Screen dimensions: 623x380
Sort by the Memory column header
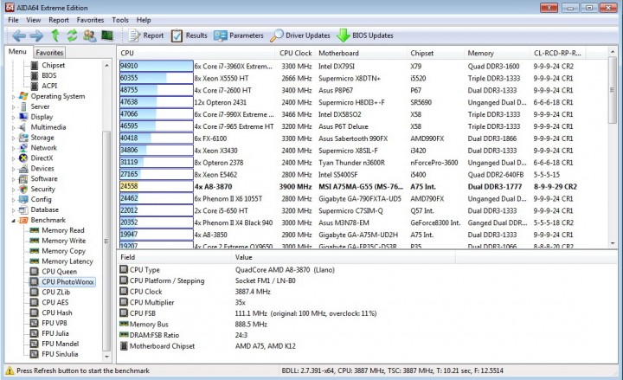tap(497, 54)
